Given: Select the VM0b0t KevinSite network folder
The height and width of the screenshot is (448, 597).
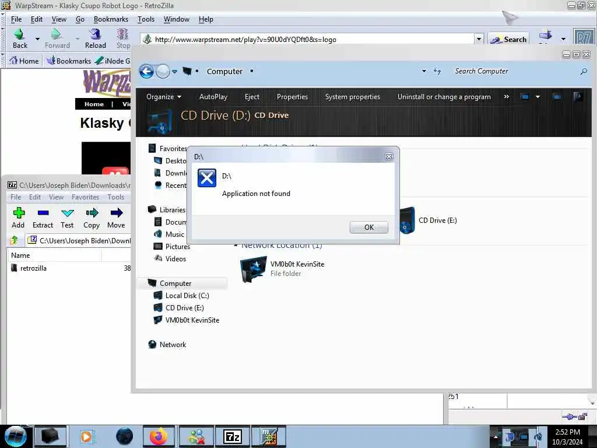Looking at the screenshot, I should (x=283, y=268).
